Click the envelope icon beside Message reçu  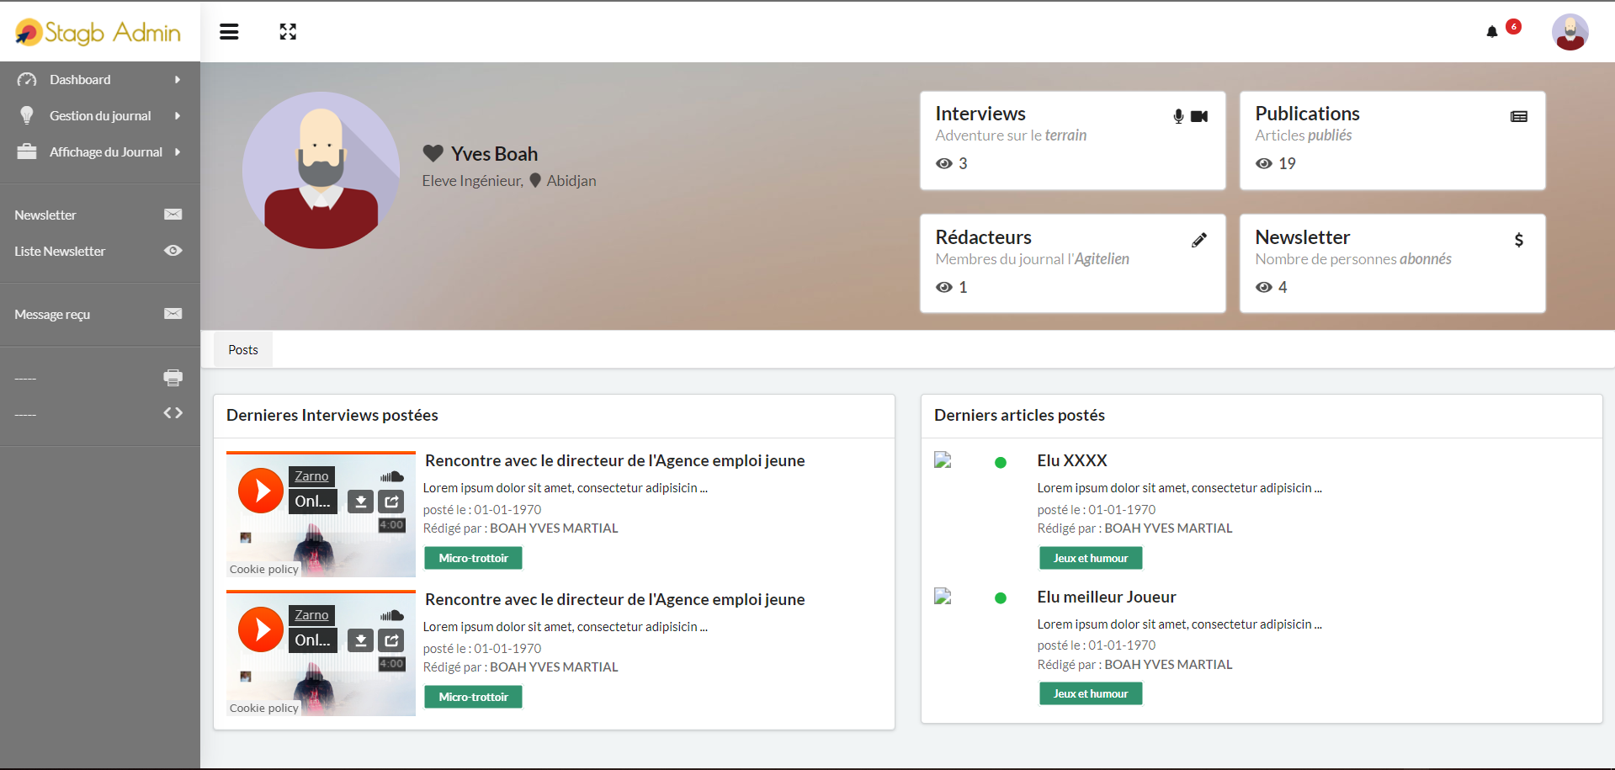(x=173, y=314)
